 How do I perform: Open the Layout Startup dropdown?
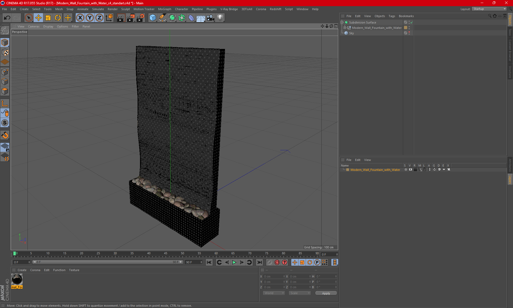489,9
